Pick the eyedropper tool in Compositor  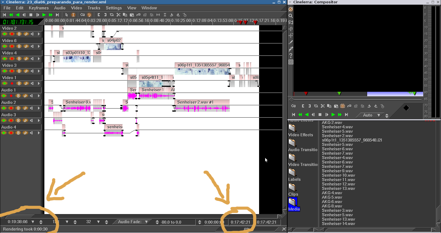click(291, 49)
